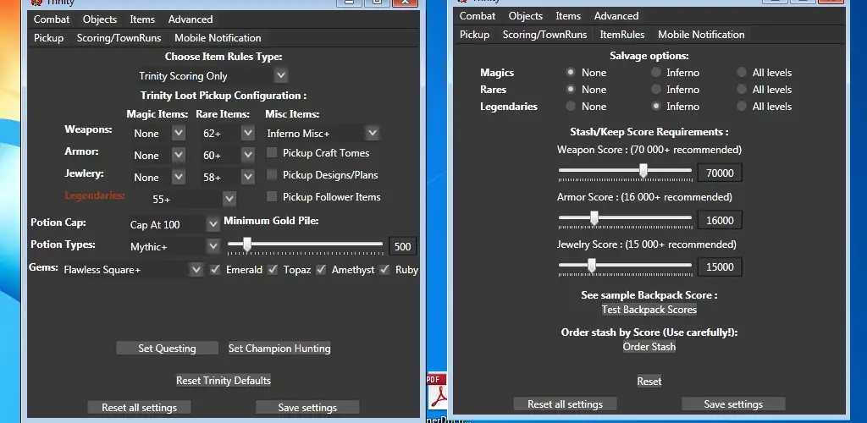Viewport: 867px width, 423px height.
Task: Enable Pickup Follower Items checkbox
Action: point(272,196)
